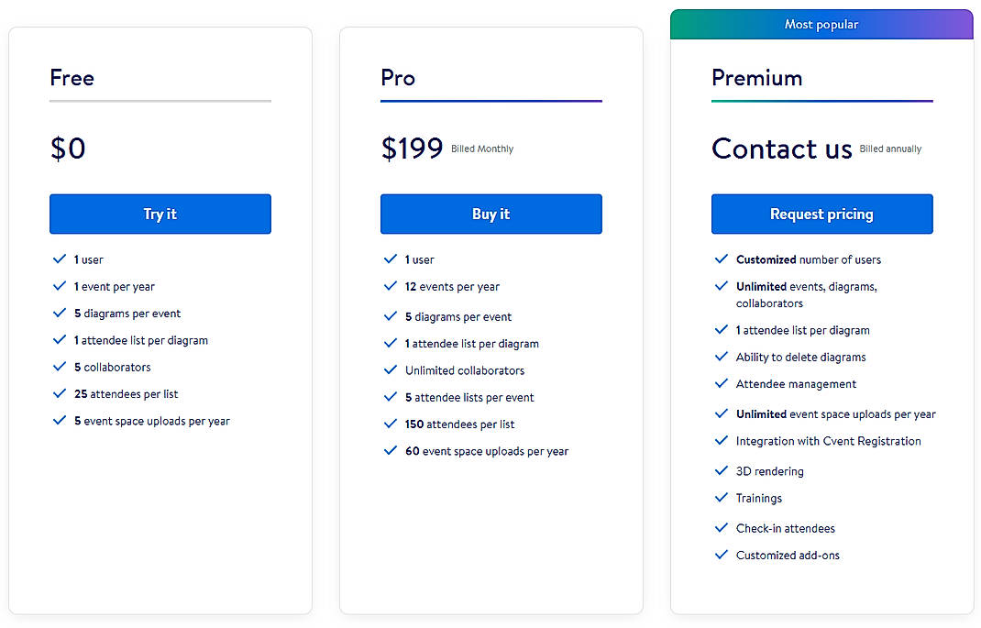Click the $199 price text
This screenshot has height=628, width=981.
click(x=412, y=149)
